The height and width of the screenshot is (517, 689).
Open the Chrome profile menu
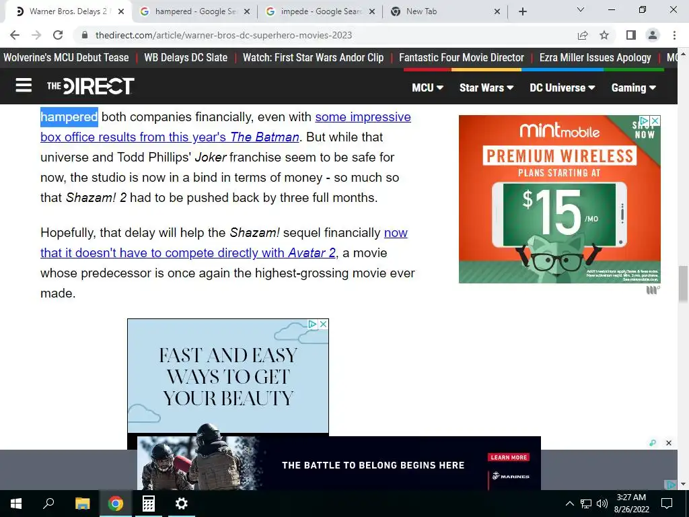(653, 35)
